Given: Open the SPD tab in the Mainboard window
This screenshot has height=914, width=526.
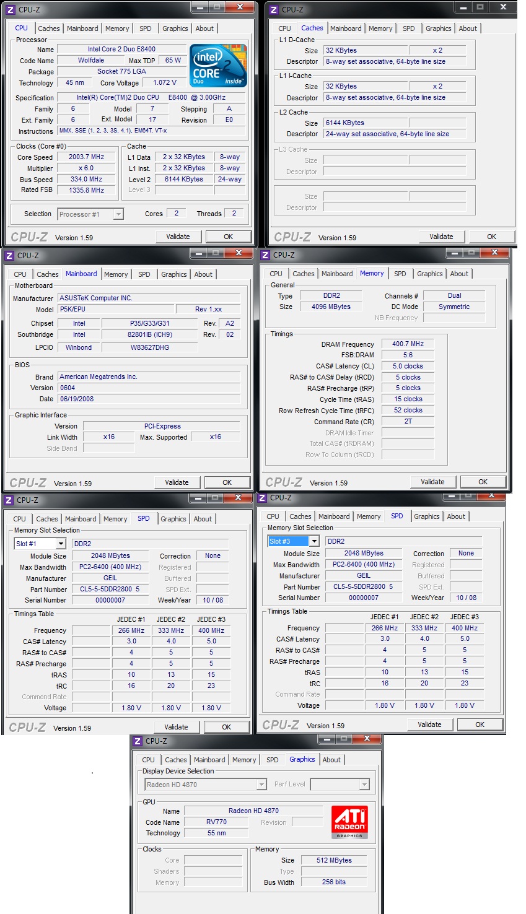Looking at the screenshot, I should pyautogui.click(x=144, y=274).
